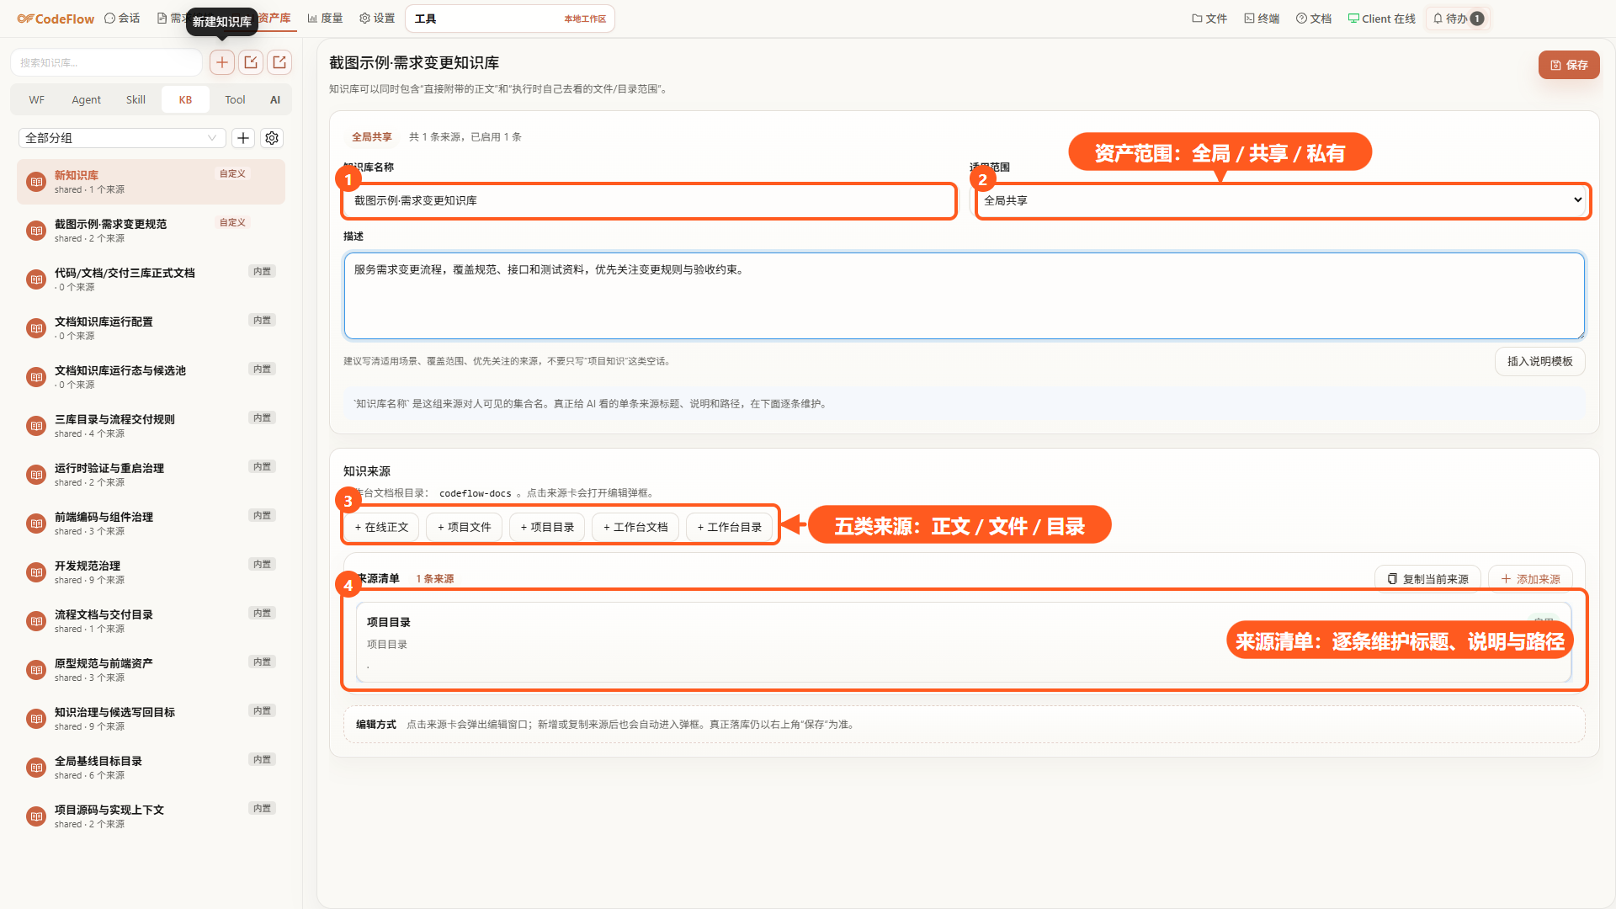Click the export icon at the end of the search row
This screenshot has height=909, width=1616.
[279, 62]
